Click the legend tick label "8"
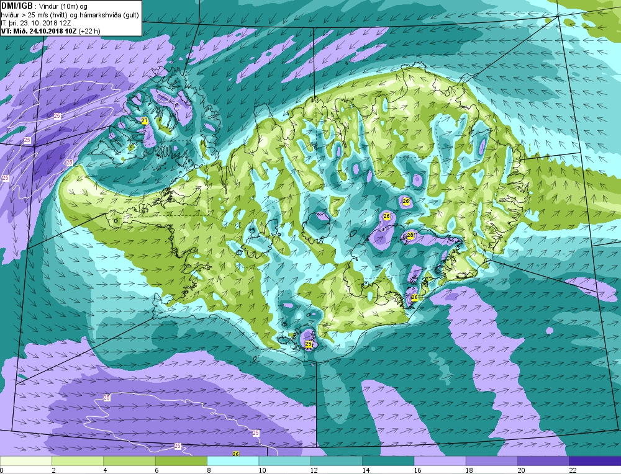Screen dimensions: 621x474 209,470
